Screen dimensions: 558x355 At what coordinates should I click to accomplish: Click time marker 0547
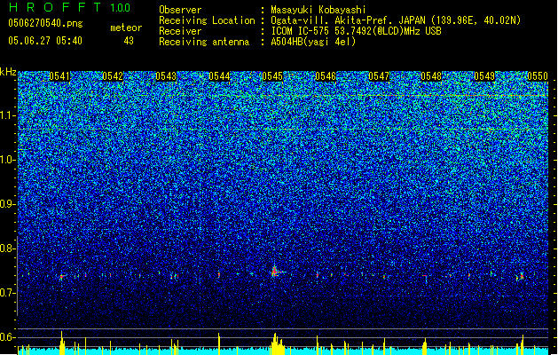[379, 76]
